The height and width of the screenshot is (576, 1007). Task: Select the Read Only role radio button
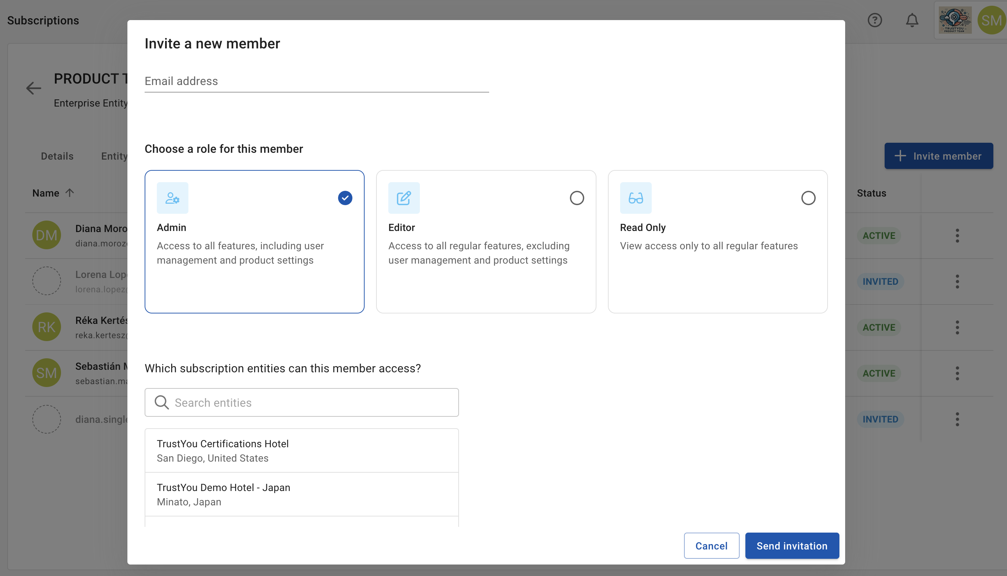click(808, 198)
